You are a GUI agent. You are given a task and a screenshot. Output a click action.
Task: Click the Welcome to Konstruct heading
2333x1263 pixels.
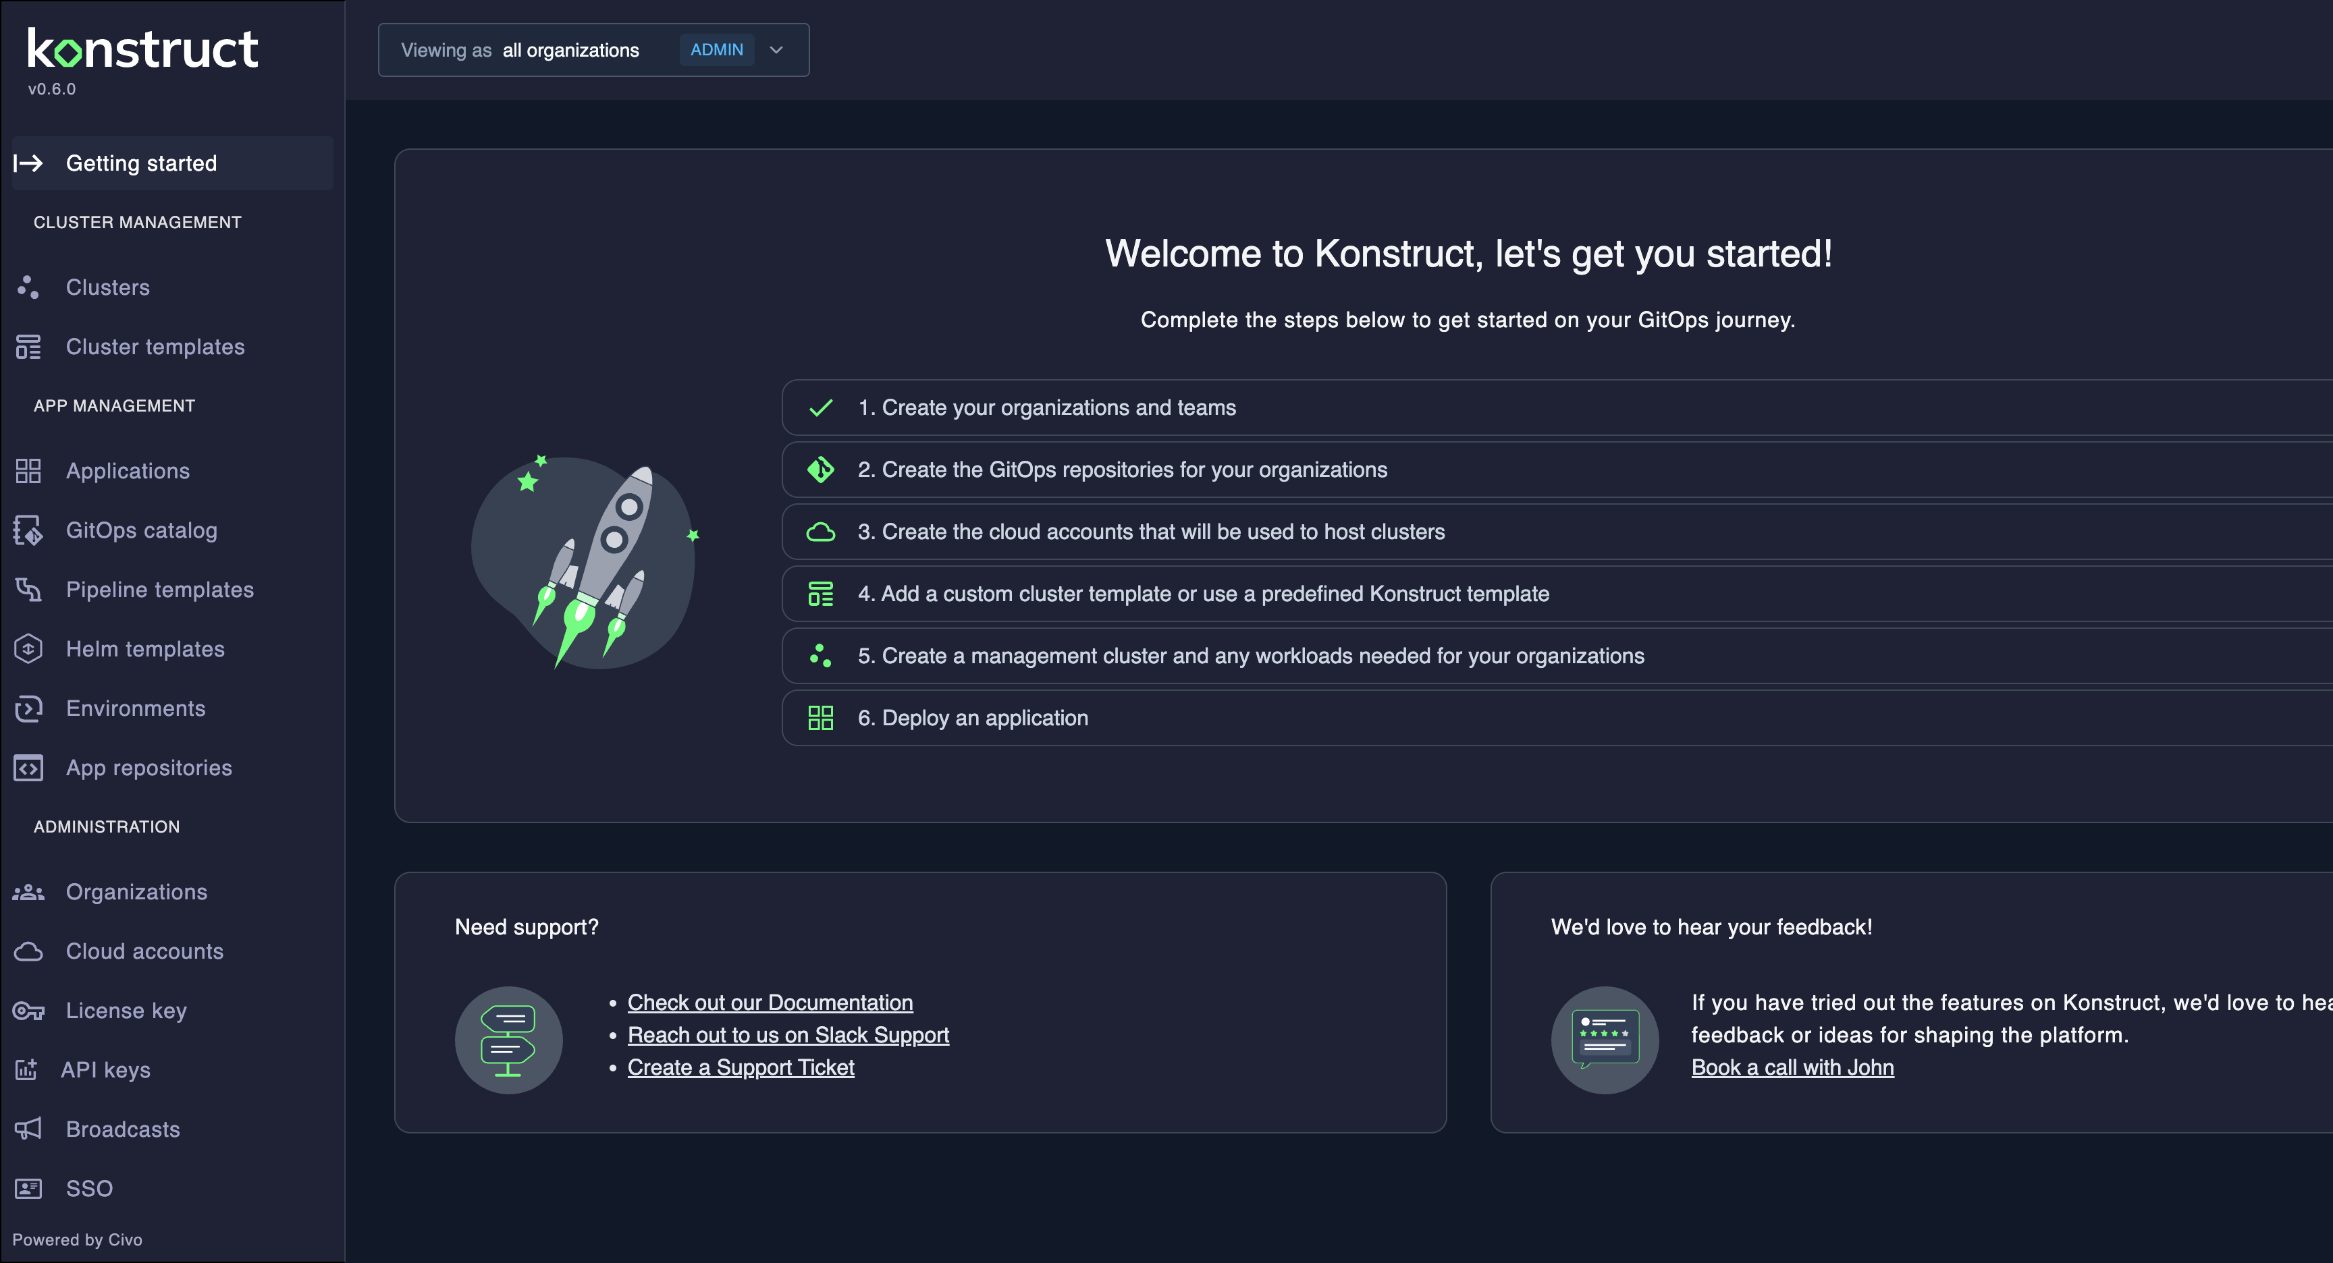tap(1468, 254)
